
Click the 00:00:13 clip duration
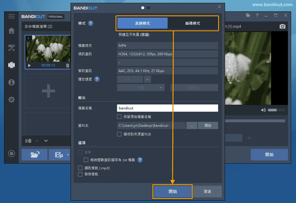point(48,65)
